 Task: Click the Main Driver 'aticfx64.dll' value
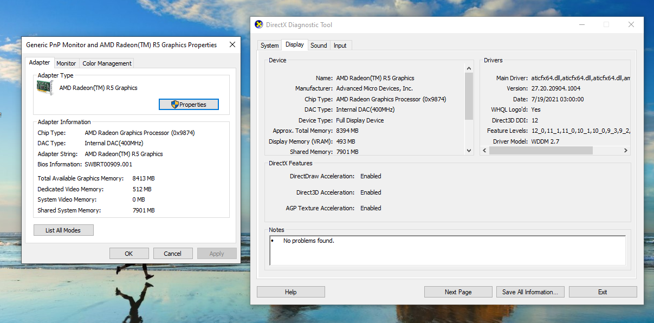(x=580, y=78)
